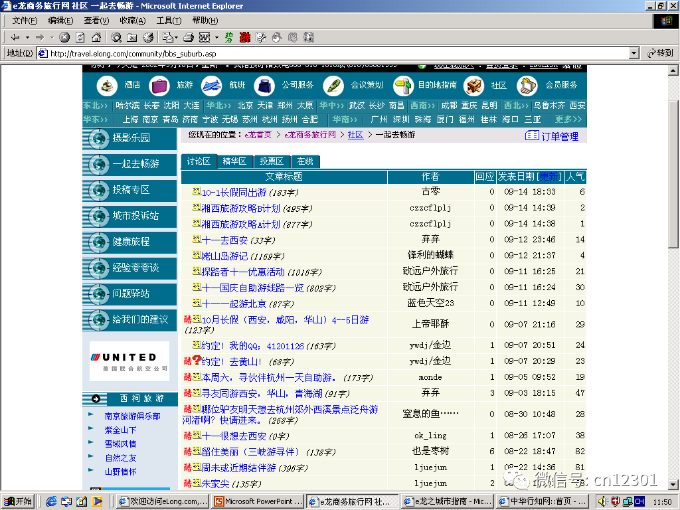Open the 城市投诉站 sidebar section
Image resolution: width=680 pixels, height=510 pixels.
(129, 216)
